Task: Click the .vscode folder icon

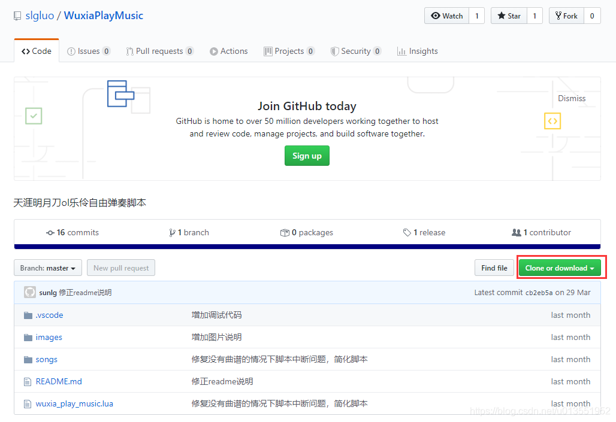Action: pos(28,315)
